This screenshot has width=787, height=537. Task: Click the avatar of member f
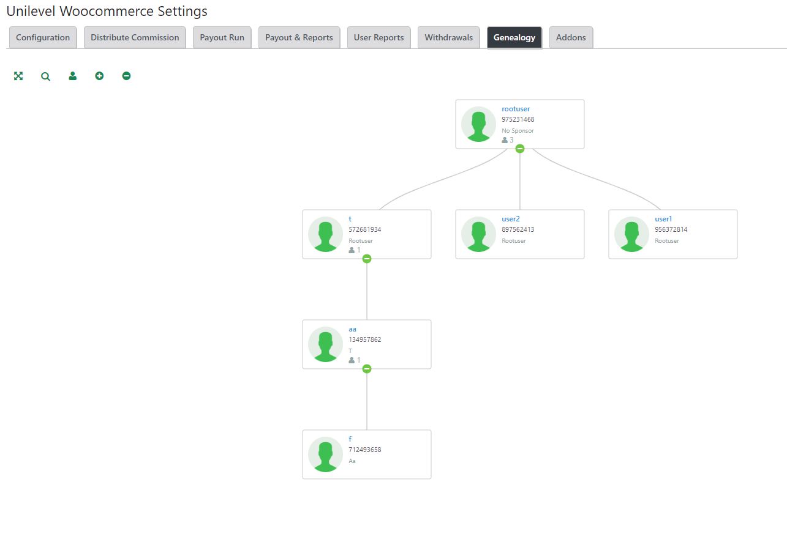325,454
